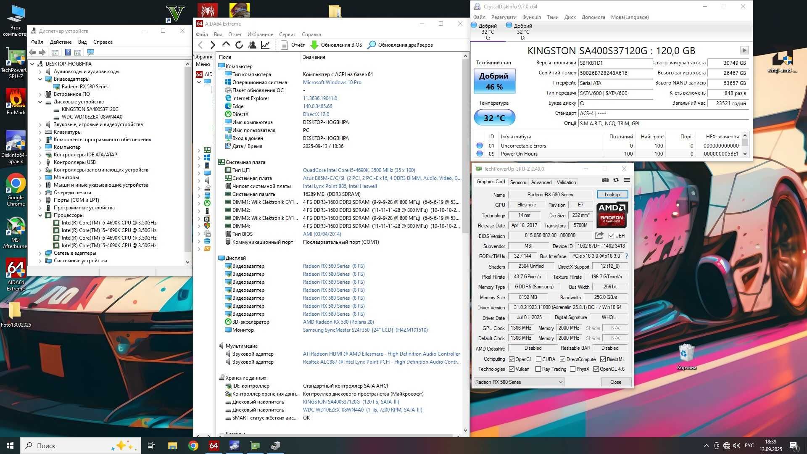Open Microsoft Windows 10 Pro link
This screenshot has height=454, width=807.
coord(332,82)
